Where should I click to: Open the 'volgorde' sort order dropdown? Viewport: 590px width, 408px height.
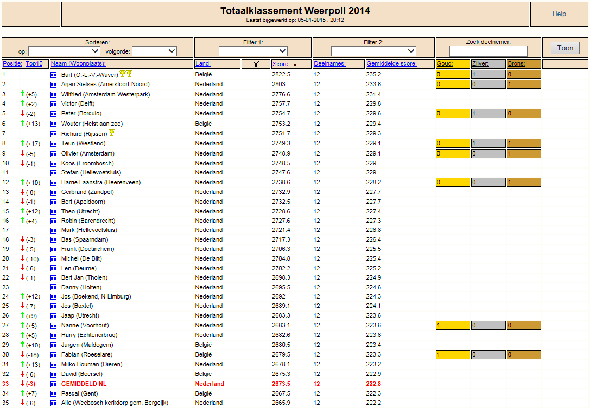coord(154,51)
